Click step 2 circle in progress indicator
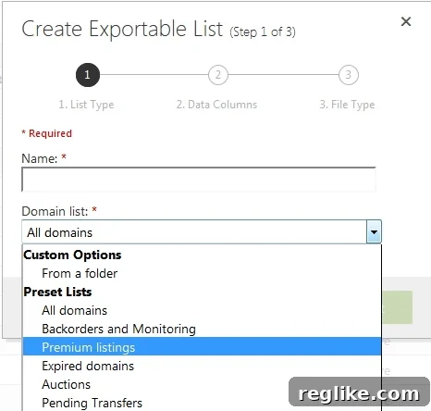 [x=218, y=75]
